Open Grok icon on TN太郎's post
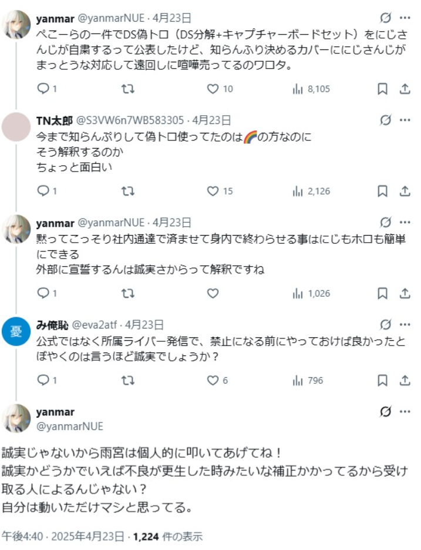This screenshot has height=550, width=421. (386, 120)
